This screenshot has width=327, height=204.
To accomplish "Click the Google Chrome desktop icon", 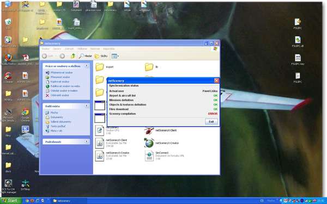I will click(x=25, y=115).
